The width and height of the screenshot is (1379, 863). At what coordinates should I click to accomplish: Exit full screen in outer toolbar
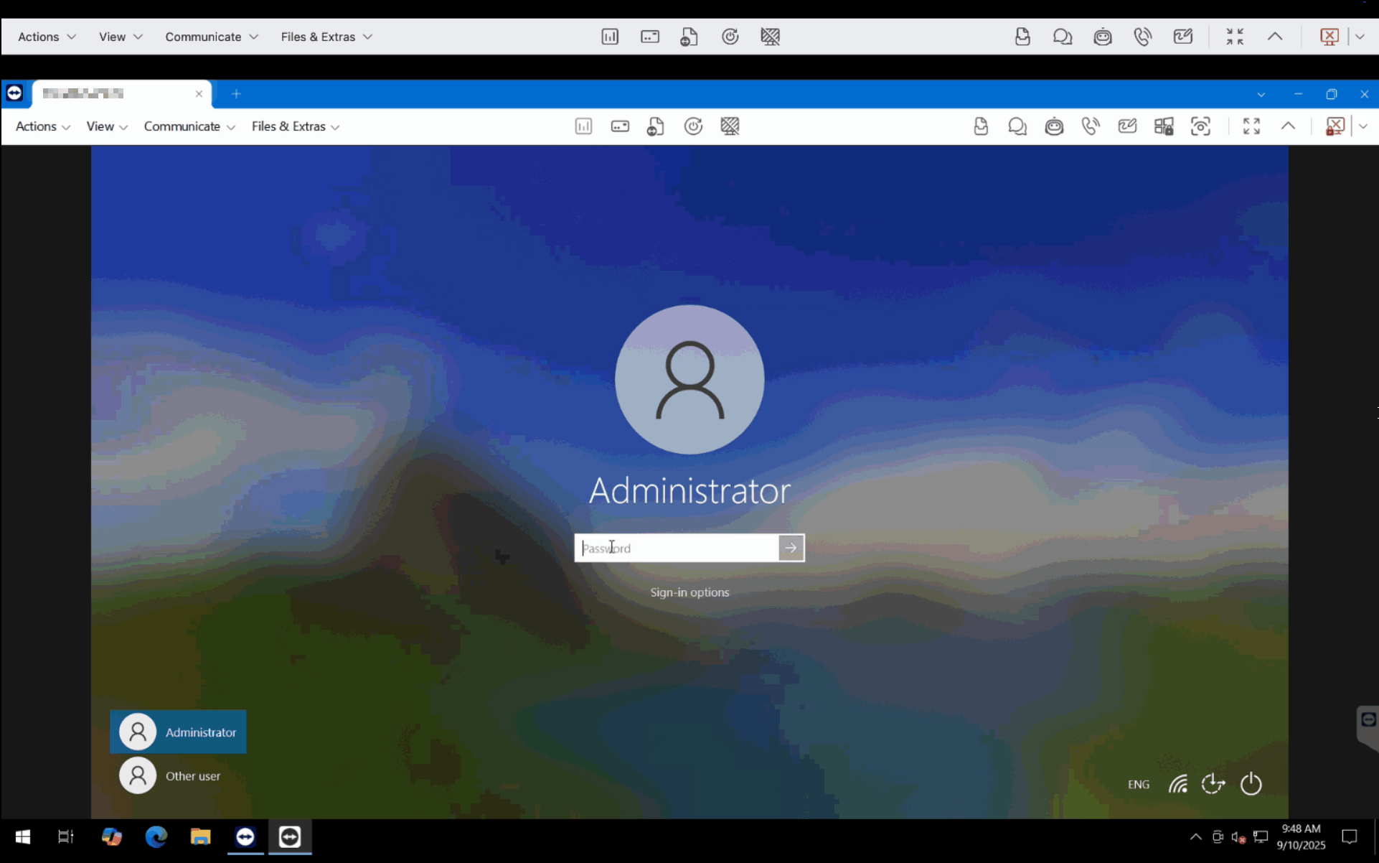(x=1234, y=37)
